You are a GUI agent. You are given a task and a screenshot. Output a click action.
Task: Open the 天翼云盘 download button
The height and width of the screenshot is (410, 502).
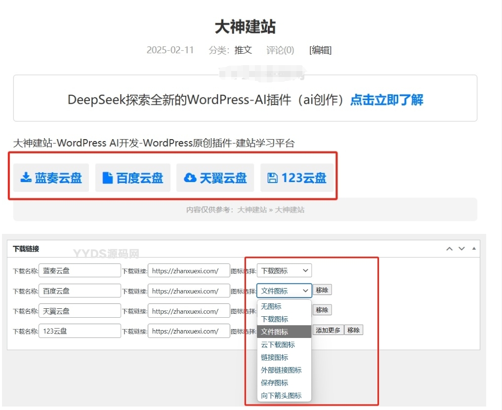(215, 178)
